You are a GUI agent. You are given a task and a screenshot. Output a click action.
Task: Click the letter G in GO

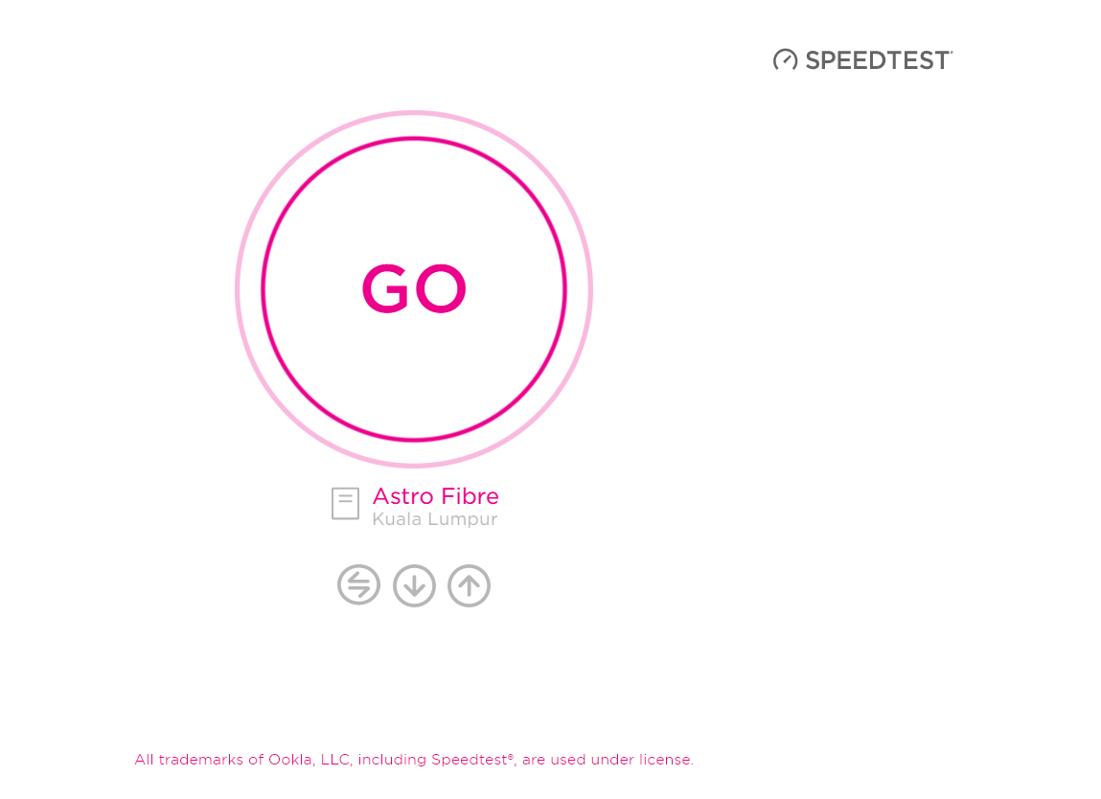385,288
